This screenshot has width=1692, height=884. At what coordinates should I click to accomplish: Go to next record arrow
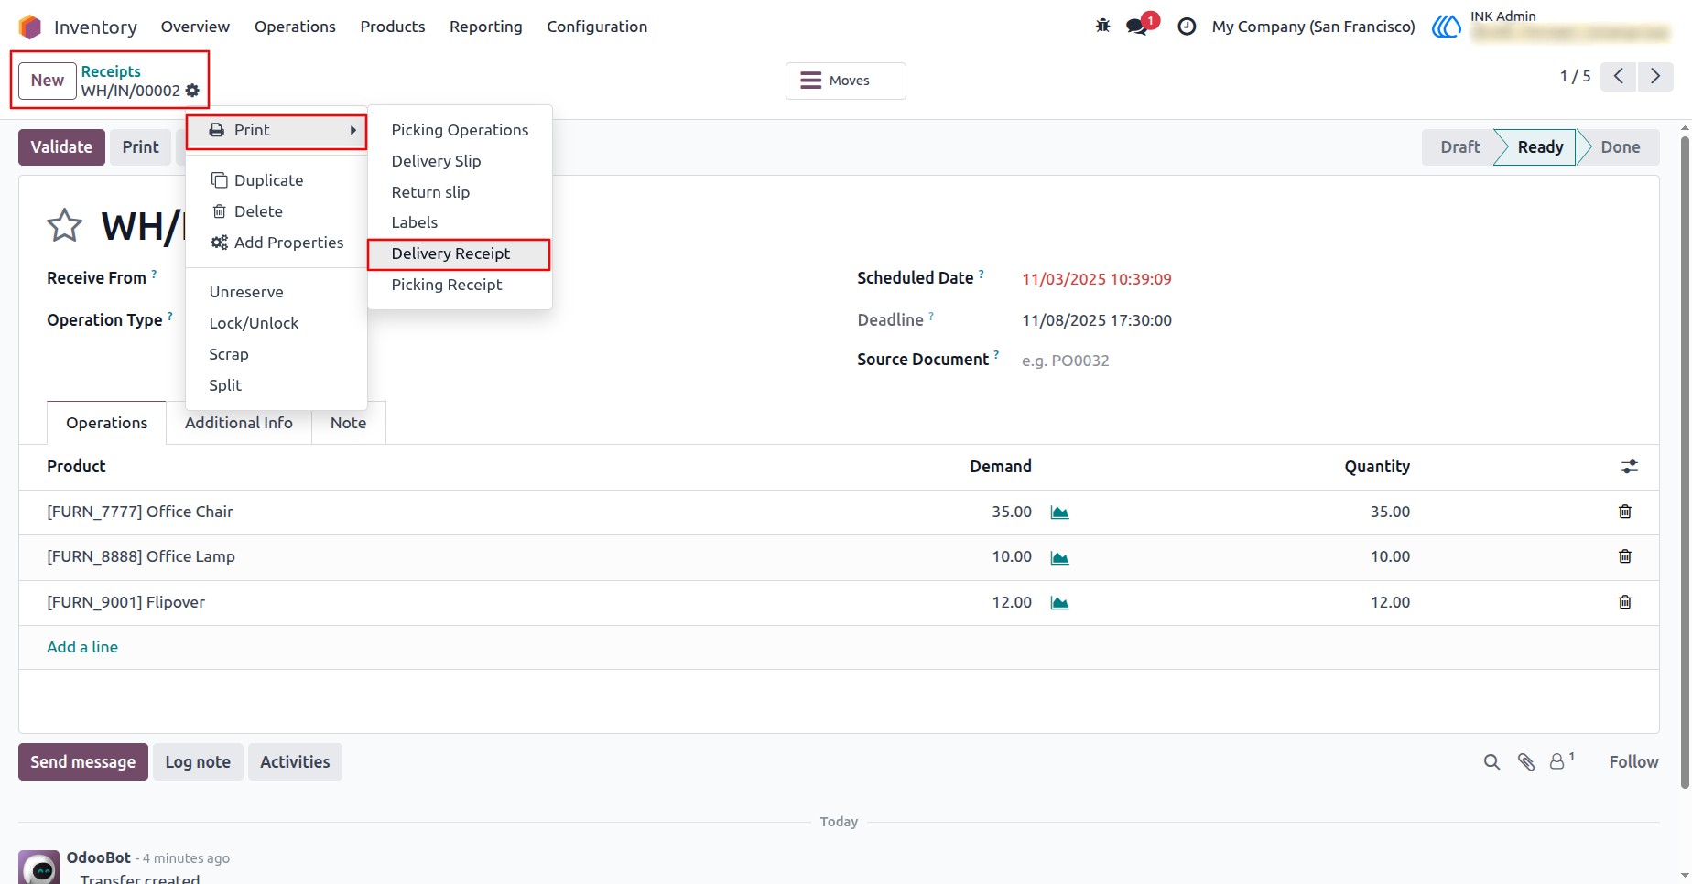click(1655, 76)
